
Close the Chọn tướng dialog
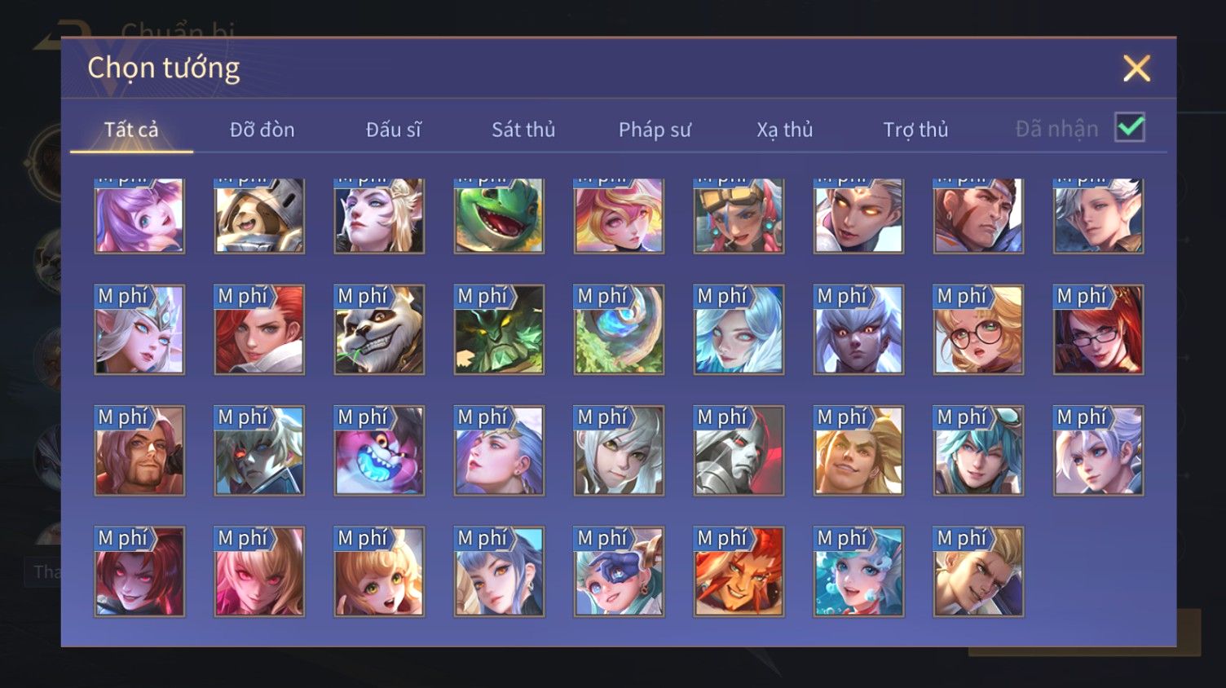click(x=1136, y=68)
